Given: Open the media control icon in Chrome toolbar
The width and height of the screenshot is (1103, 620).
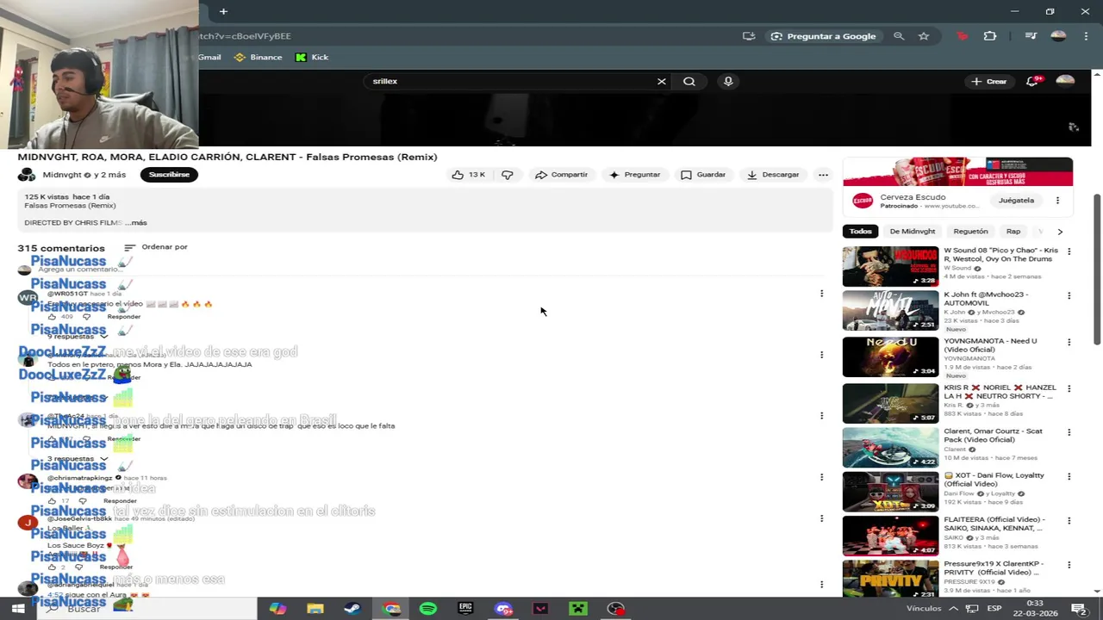Looking at the screenshot, I should point(1031,36).
